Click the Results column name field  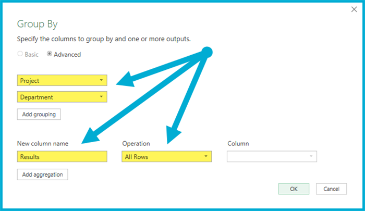click(x=62, y=156)
